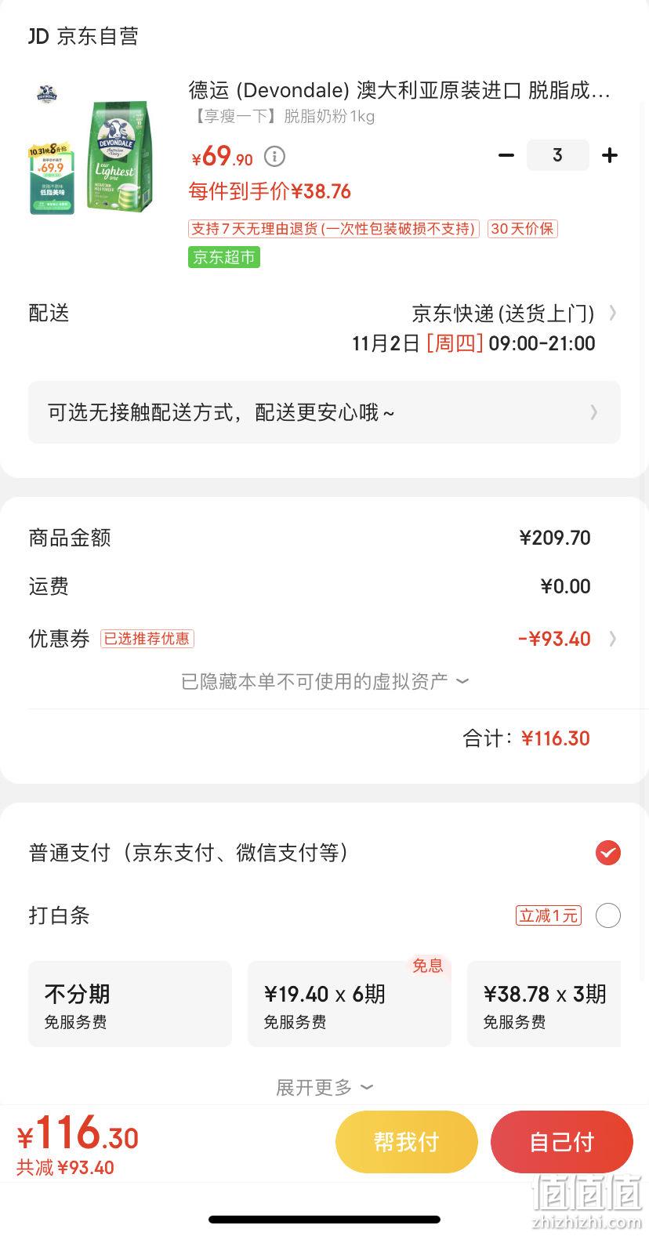Screen dimensions: 649x1236
Task: Decrease quantity with the minus icon
Action: point(506,155)
